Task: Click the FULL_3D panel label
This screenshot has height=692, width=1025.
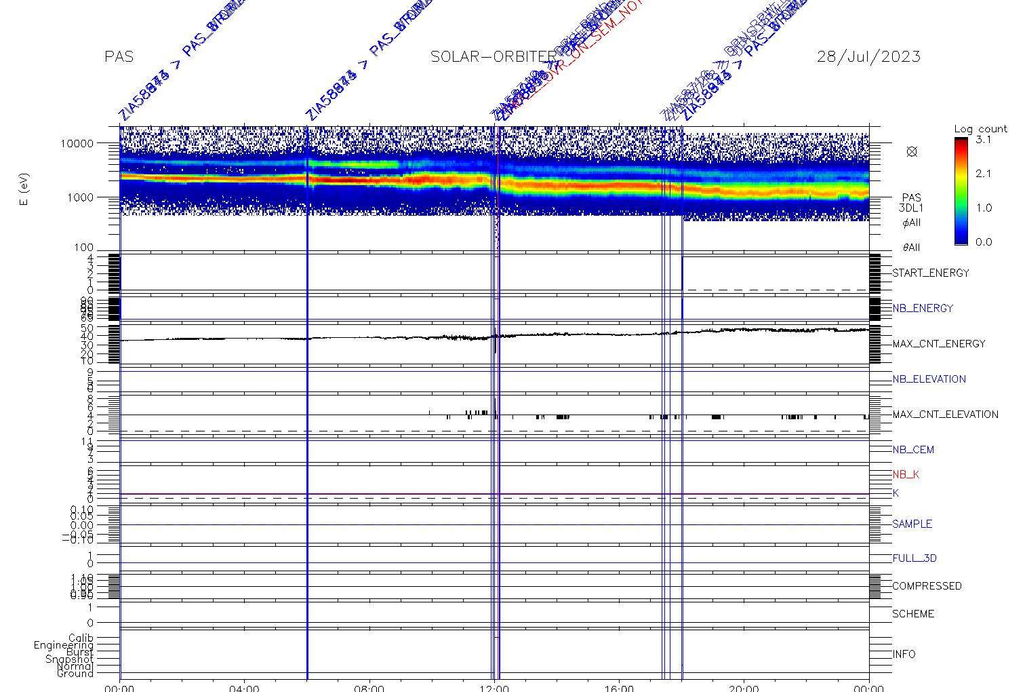Action: coord(915,558)
